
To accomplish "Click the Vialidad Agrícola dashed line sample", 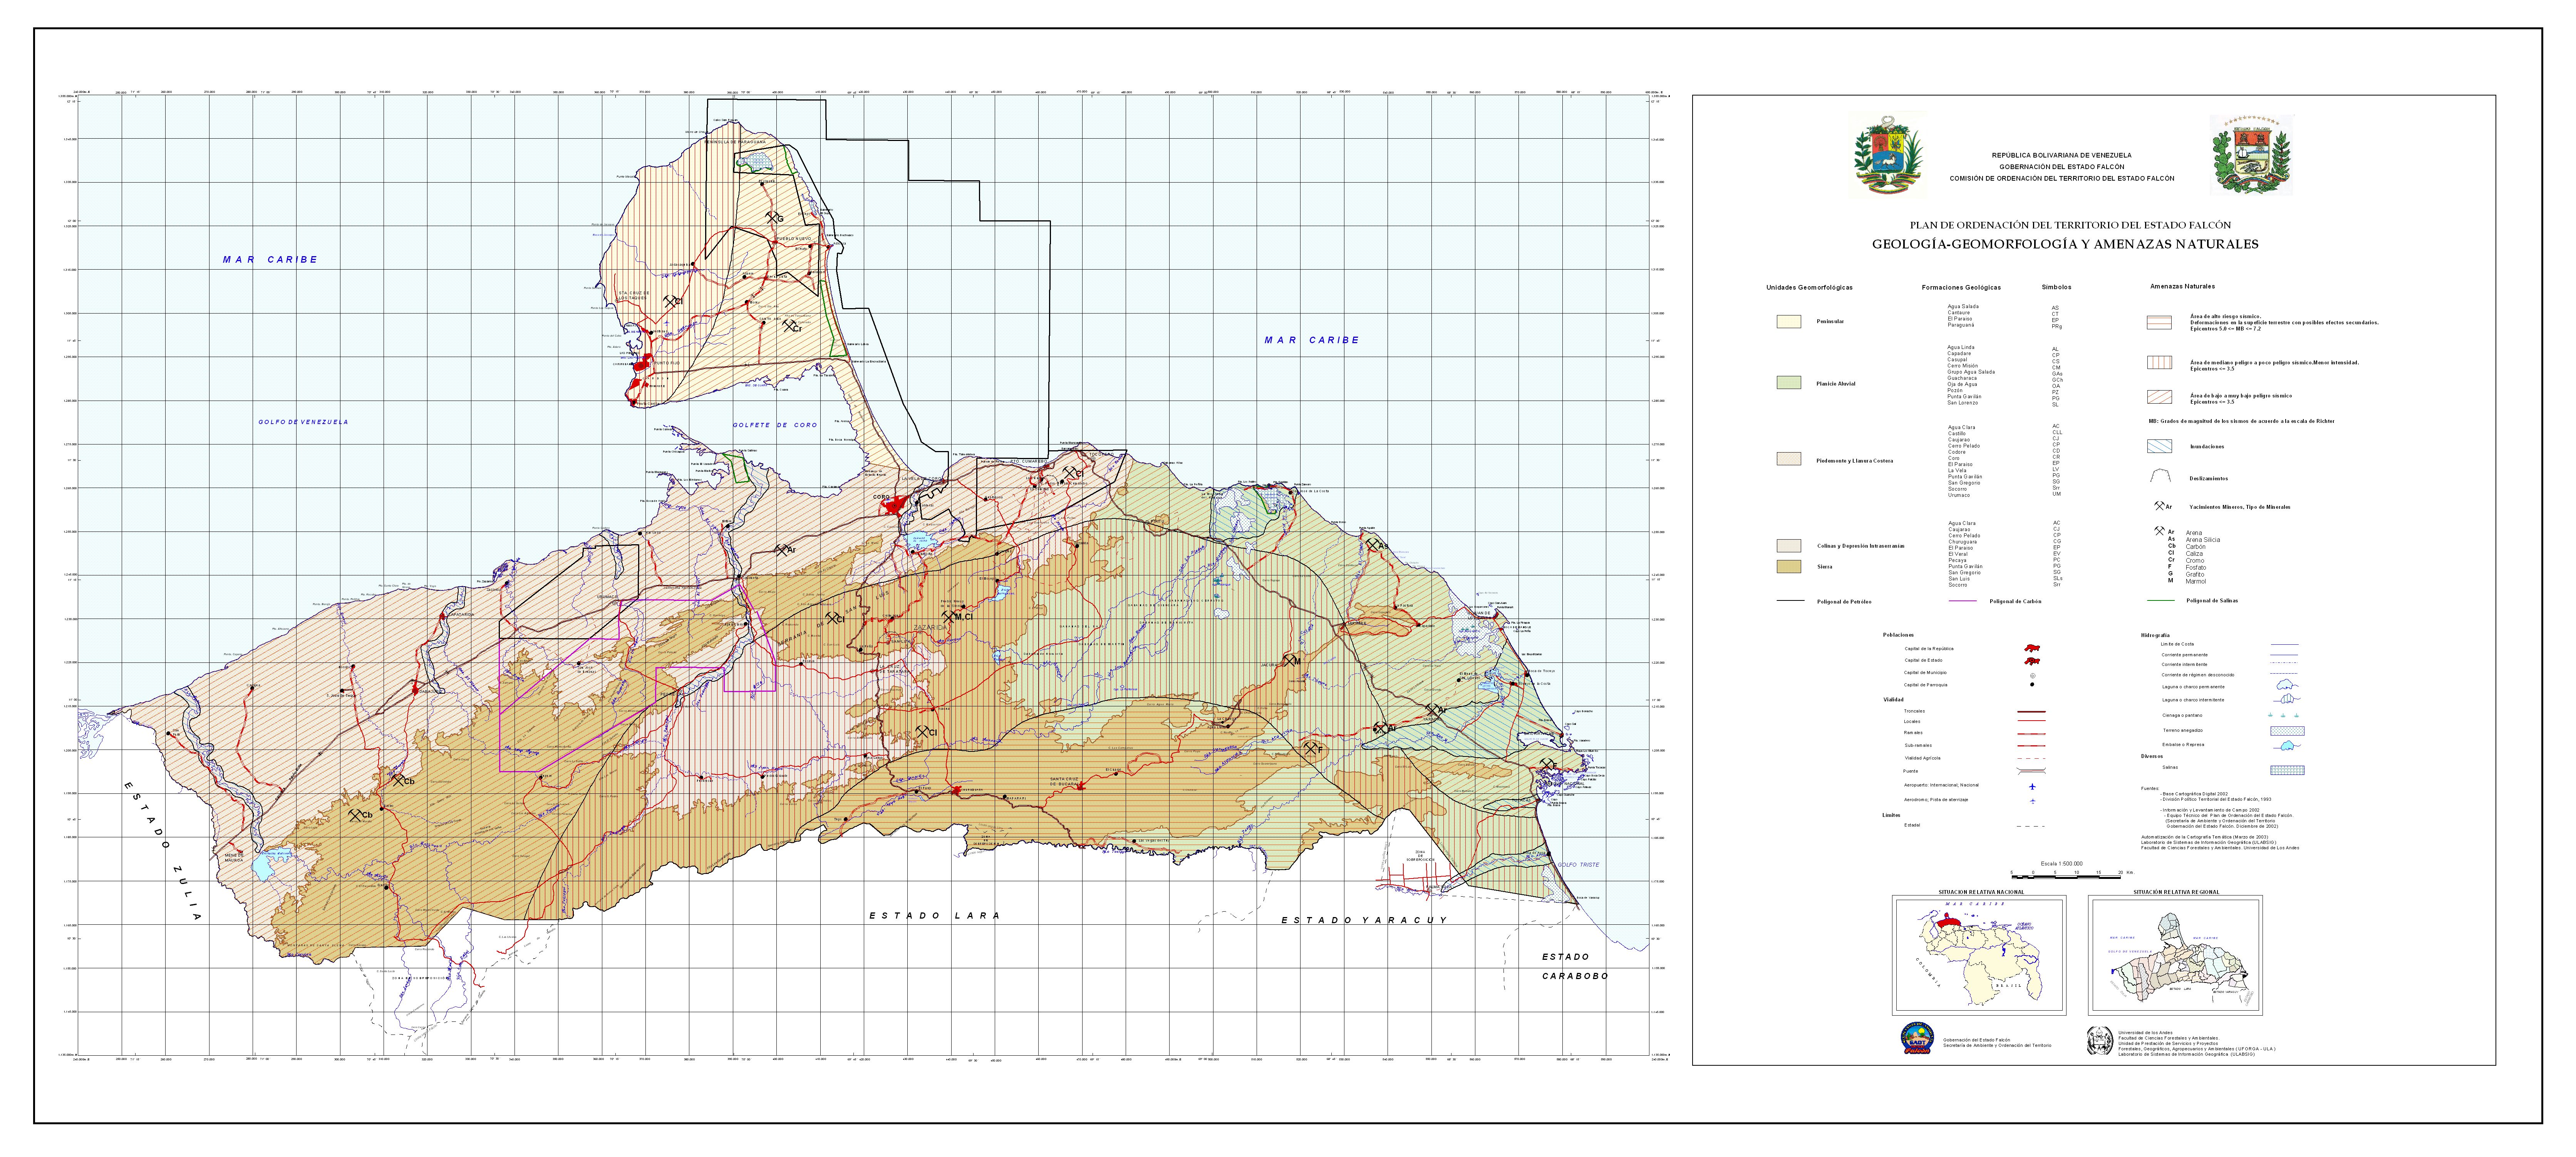I will click(2031, 759).
